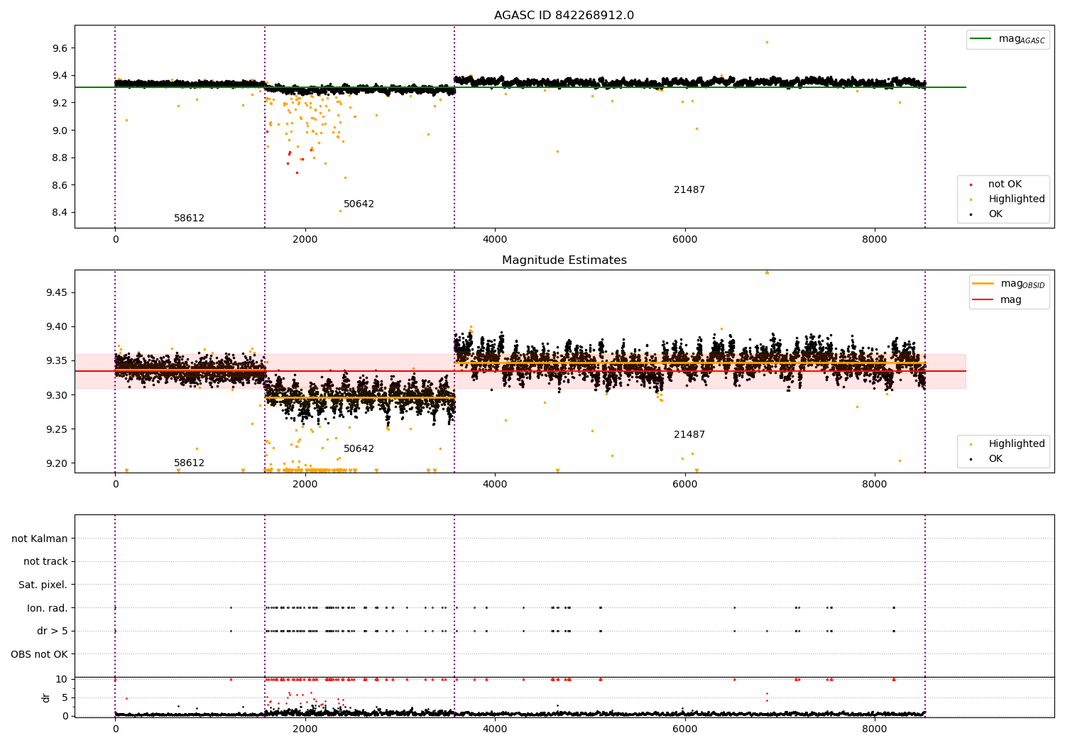
Task: Click x-axis tick "4000" under Magnitude Estimates plot
Action: [x=495, y=485]
